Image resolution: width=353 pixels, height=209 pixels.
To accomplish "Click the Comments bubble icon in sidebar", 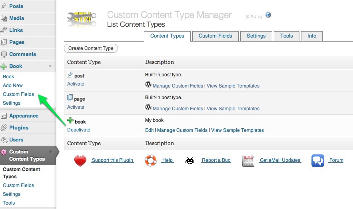I will click(x=4, y=54).
